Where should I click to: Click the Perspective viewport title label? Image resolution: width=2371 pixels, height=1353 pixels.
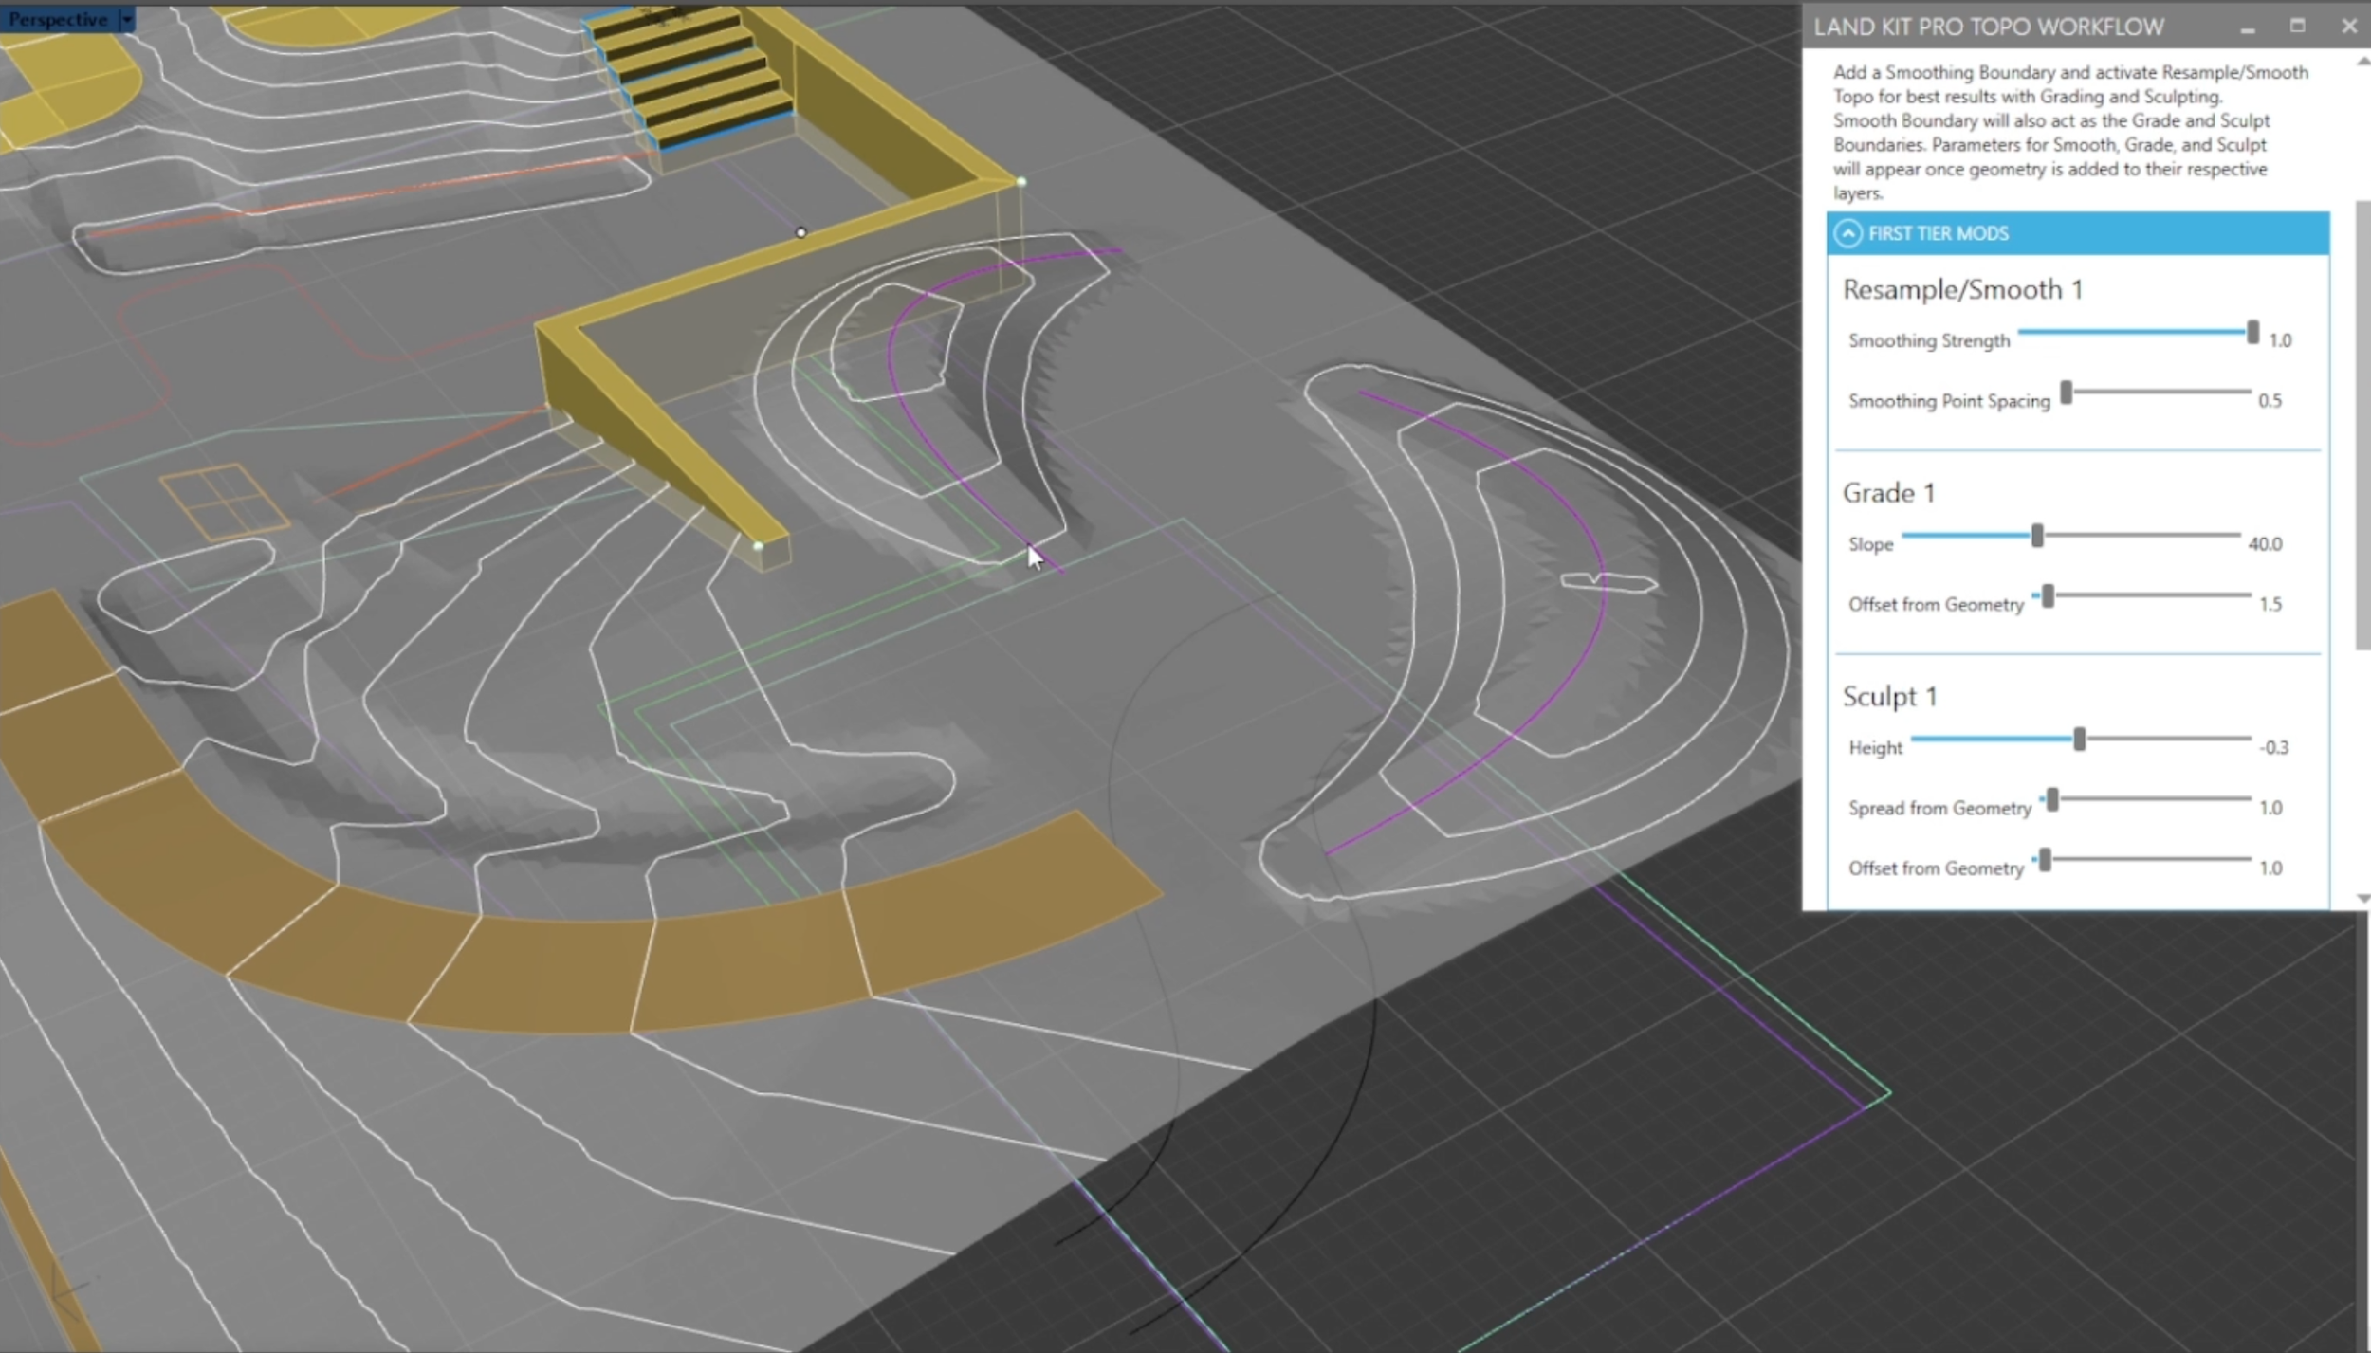pyautogui.click(x=57, y=18)
